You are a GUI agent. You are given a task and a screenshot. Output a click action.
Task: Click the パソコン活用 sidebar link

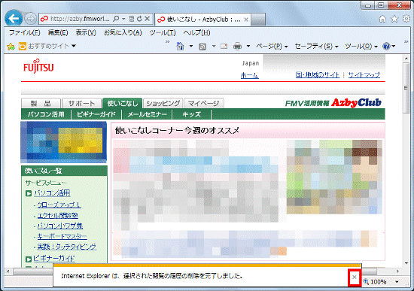click(x=52, y=193)
